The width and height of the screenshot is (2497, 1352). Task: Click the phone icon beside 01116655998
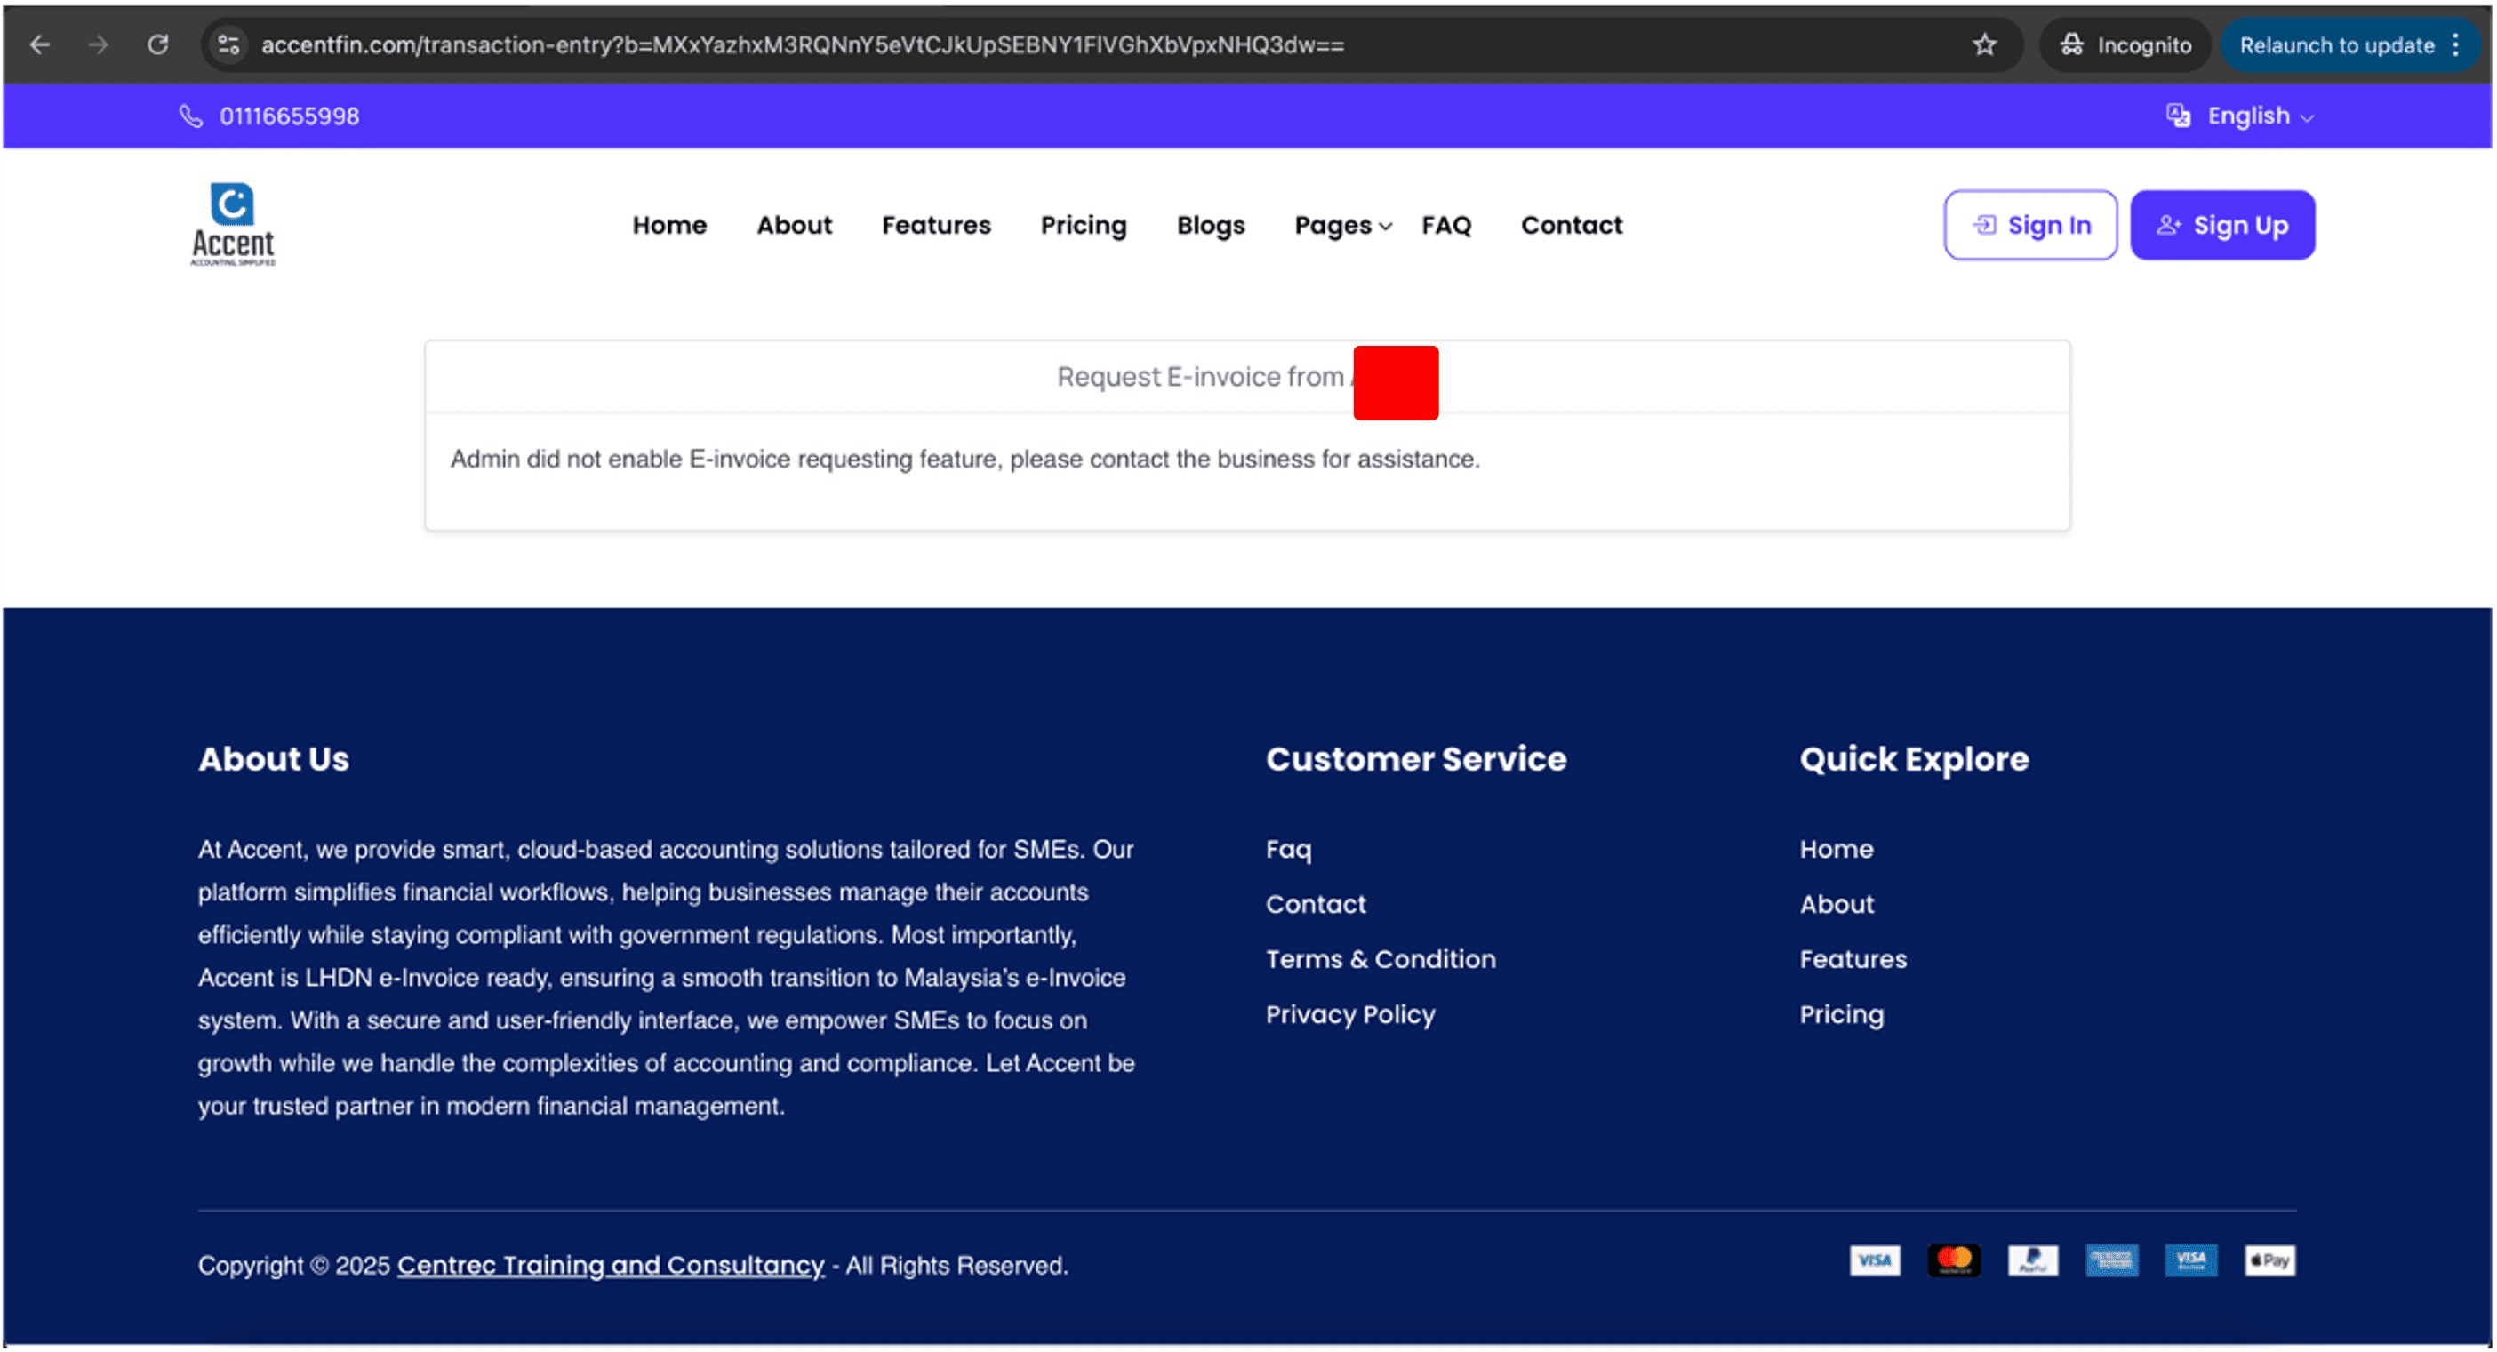191,116
